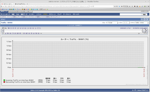Open the ITサービス menu item
Screen dimensions: 150x92
(x=76, y=14)
